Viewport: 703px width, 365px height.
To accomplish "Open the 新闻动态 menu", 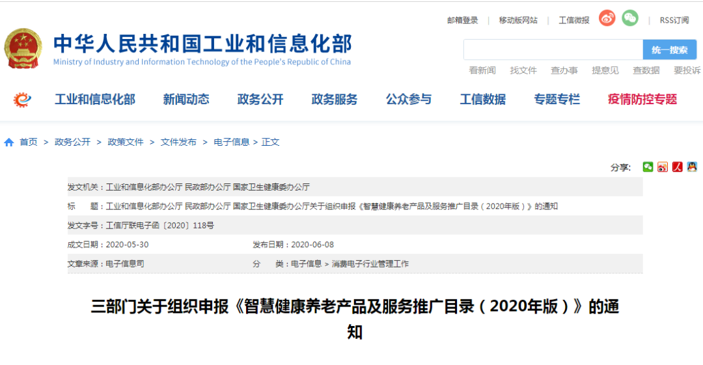I will (x=186, y=99).
